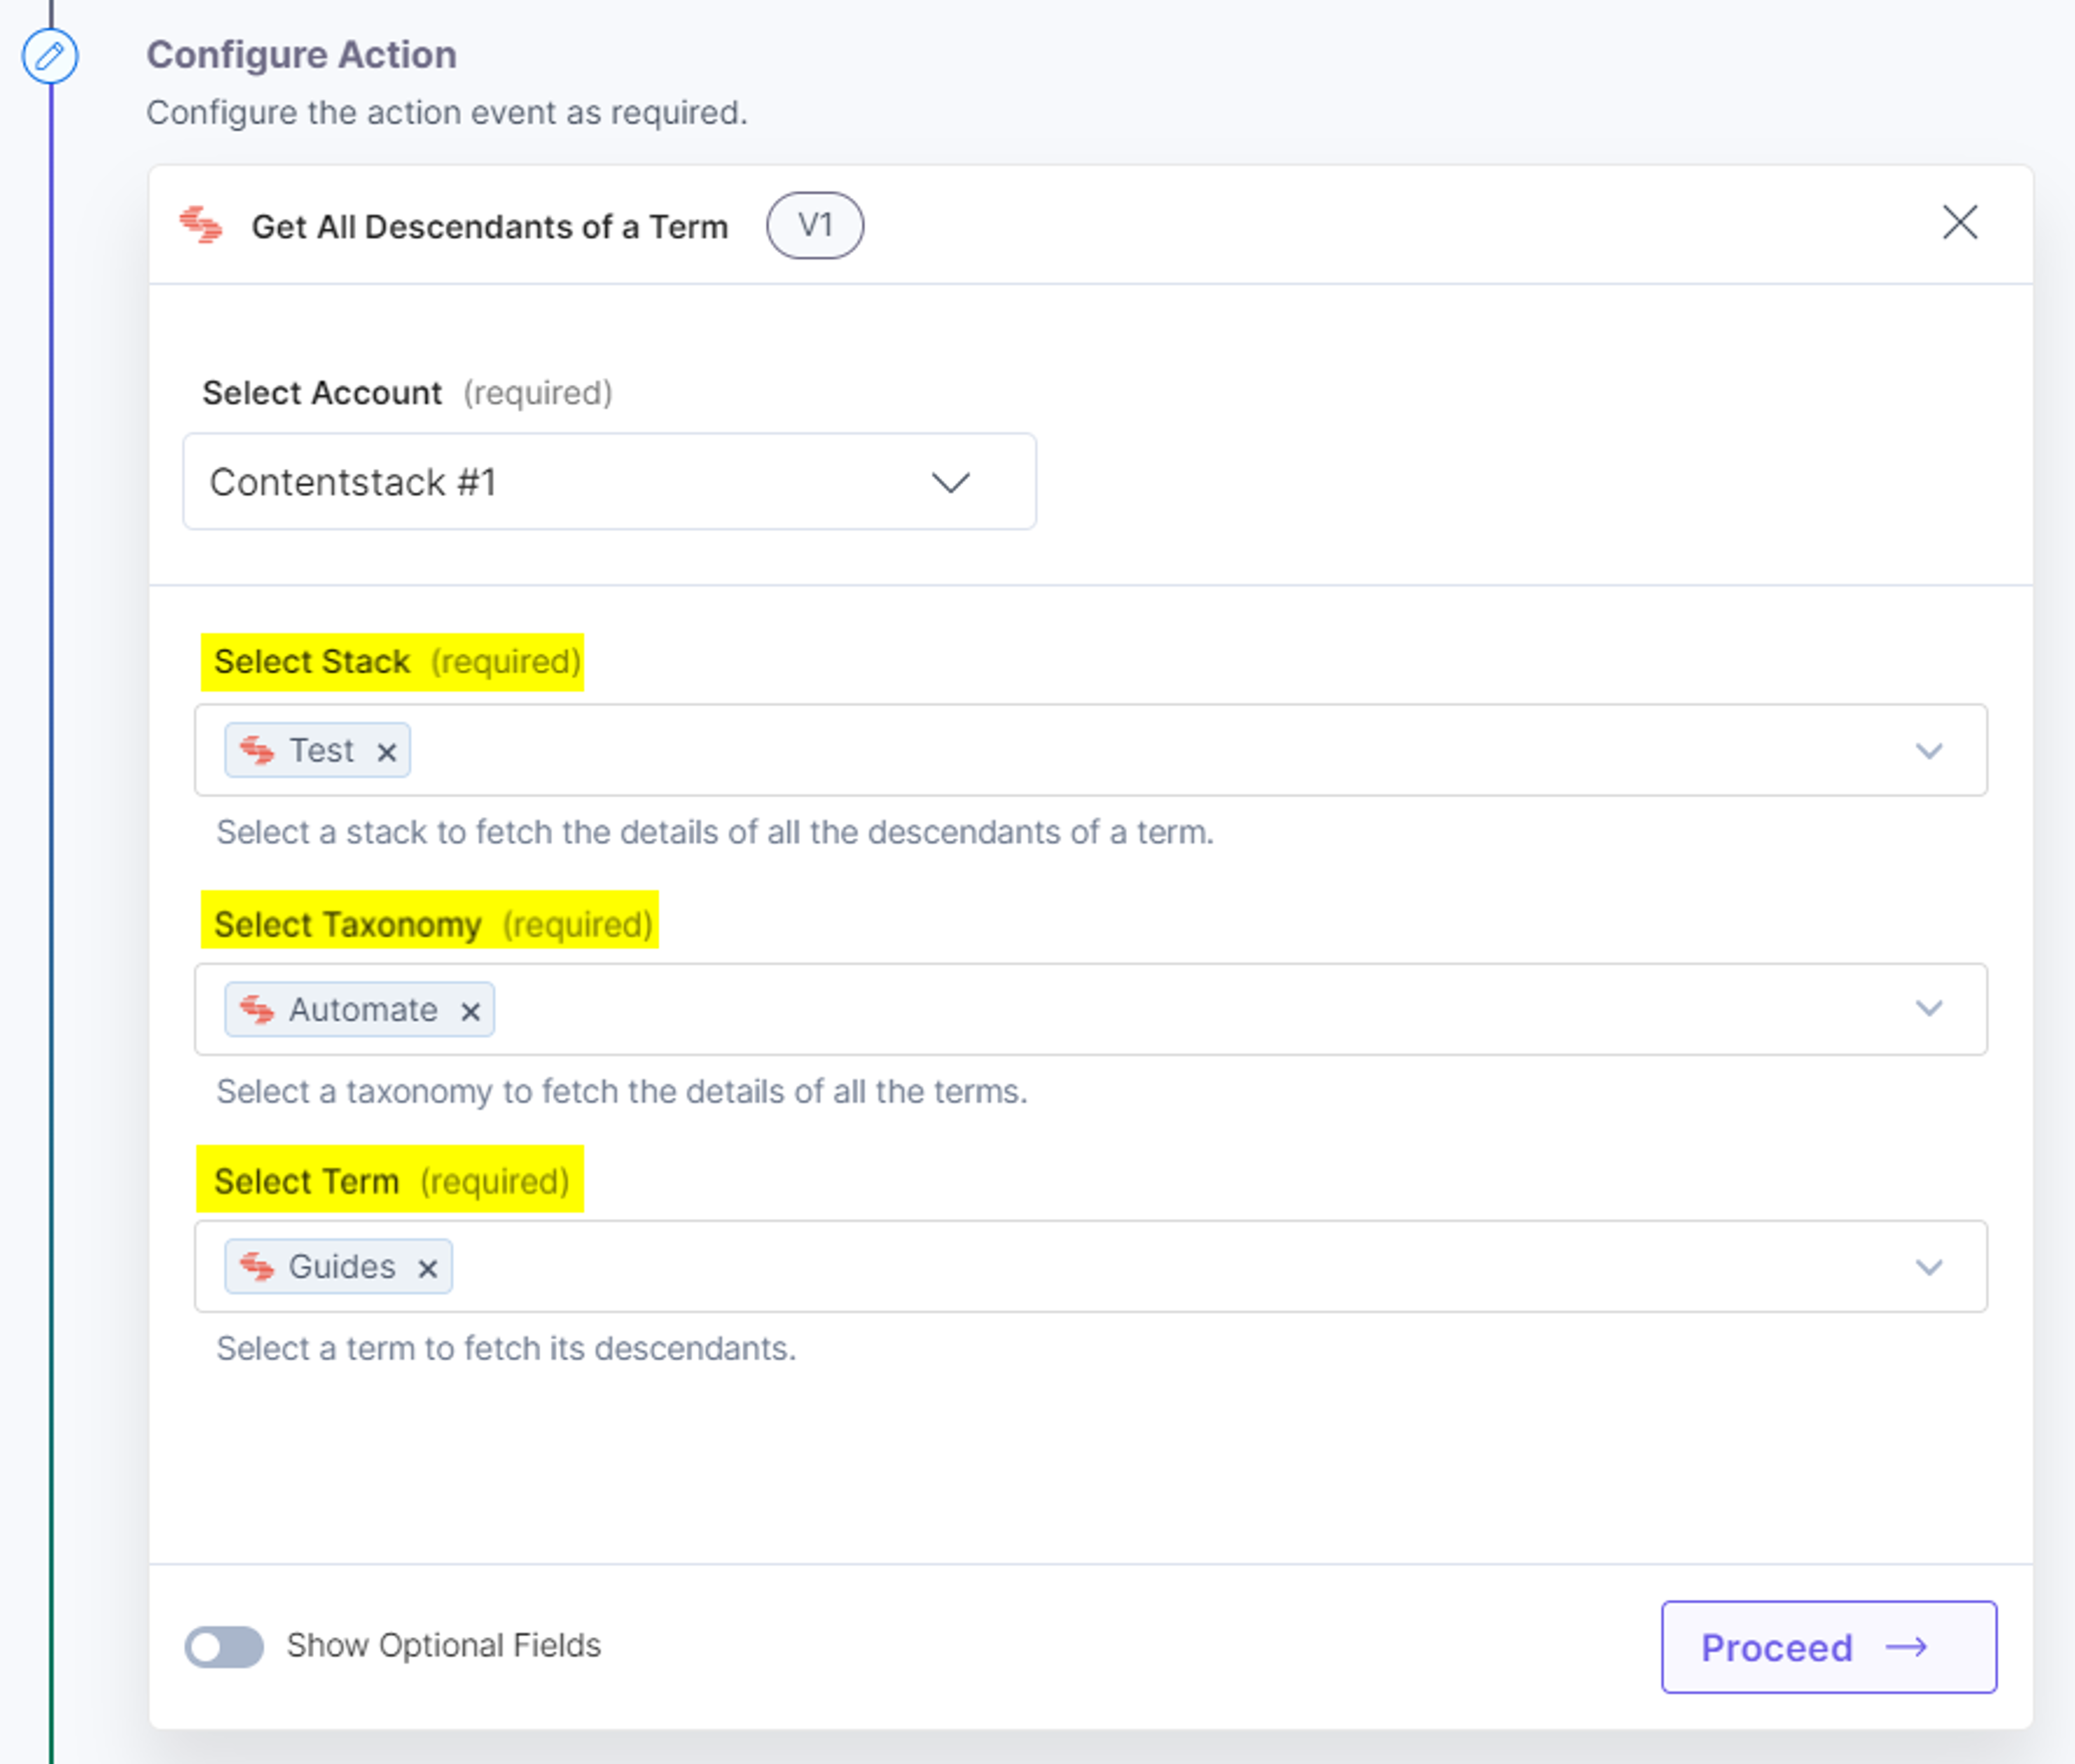
Task: Remove the Guides term tag
Action: 428,1269
